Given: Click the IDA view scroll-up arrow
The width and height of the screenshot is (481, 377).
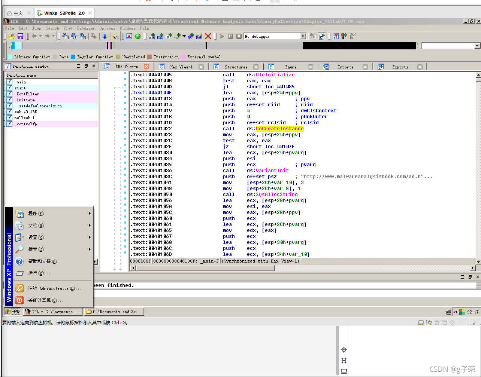Looking at the screenshot, I should tap(478, 74).
